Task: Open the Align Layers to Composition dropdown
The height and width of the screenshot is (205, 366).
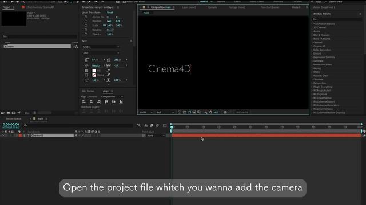Action: click(x=112, y=96)
